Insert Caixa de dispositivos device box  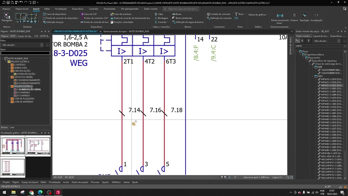tap(55, 14)
